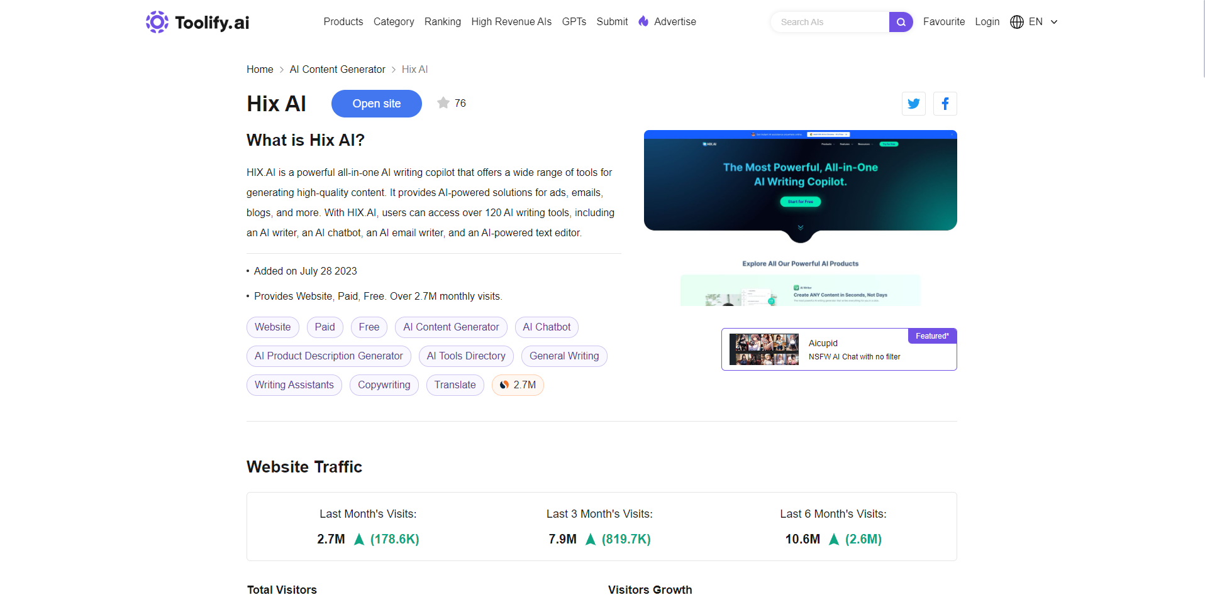Select the Translate tag
Screen dimensions: 1205x595
click(455, 385)
